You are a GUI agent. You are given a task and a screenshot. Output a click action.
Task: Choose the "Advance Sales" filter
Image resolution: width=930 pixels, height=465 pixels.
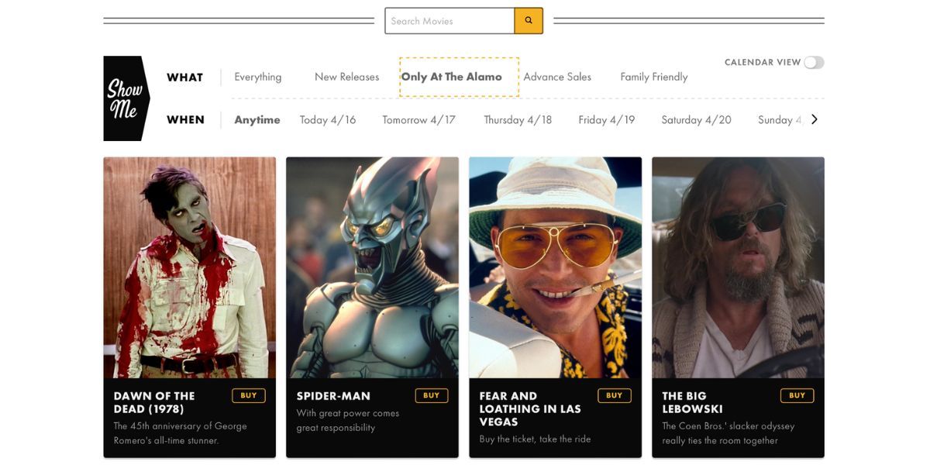coord(557,76)
